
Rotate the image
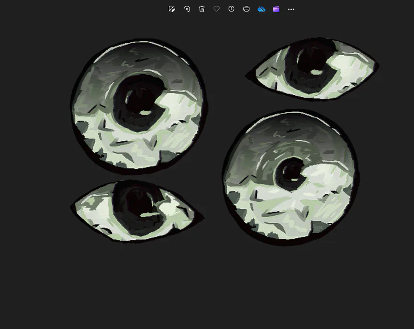coord(187,9)
